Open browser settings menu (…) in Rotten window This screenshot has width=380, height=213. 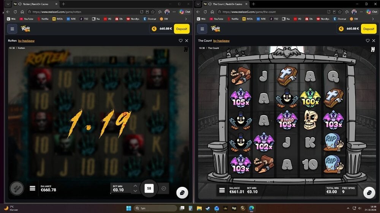coord(174,12)
